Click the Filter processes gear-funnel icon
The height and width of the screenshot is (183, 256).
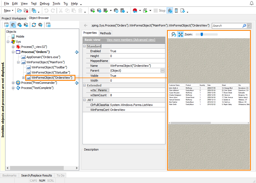pos(40,25)
